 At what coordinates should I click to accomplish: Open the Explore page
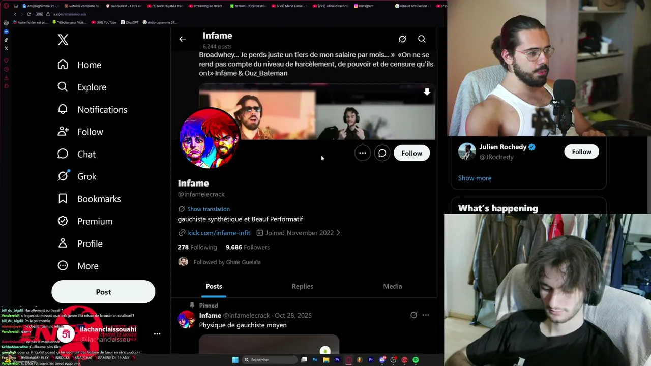point(82,87)
